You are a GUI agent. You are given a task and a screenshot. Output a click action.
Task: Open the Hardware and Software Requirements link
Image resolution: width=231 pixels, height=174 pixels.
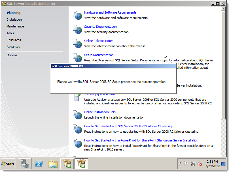click(x=110, y=12)
